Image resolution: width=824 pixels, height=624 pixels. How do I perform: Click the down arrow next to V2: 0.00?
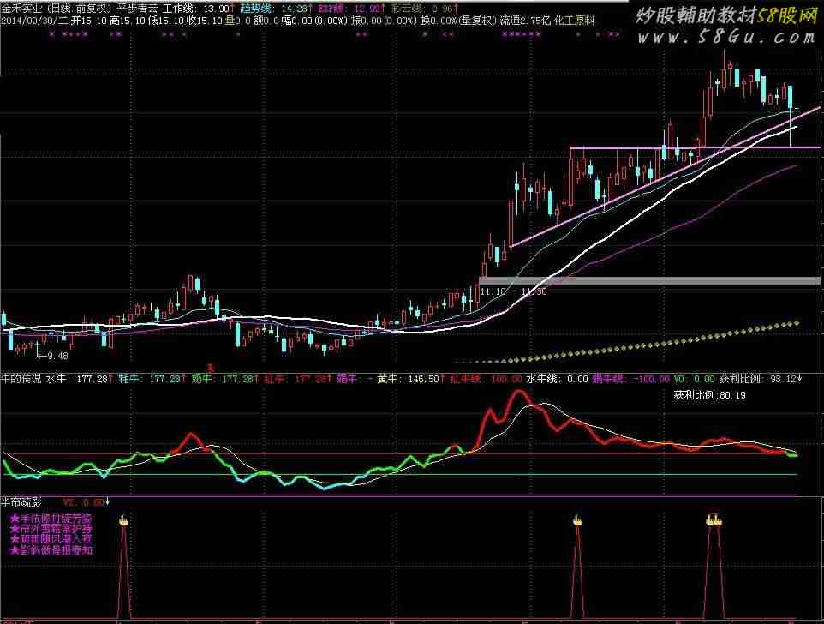click(x=107, y=501)
